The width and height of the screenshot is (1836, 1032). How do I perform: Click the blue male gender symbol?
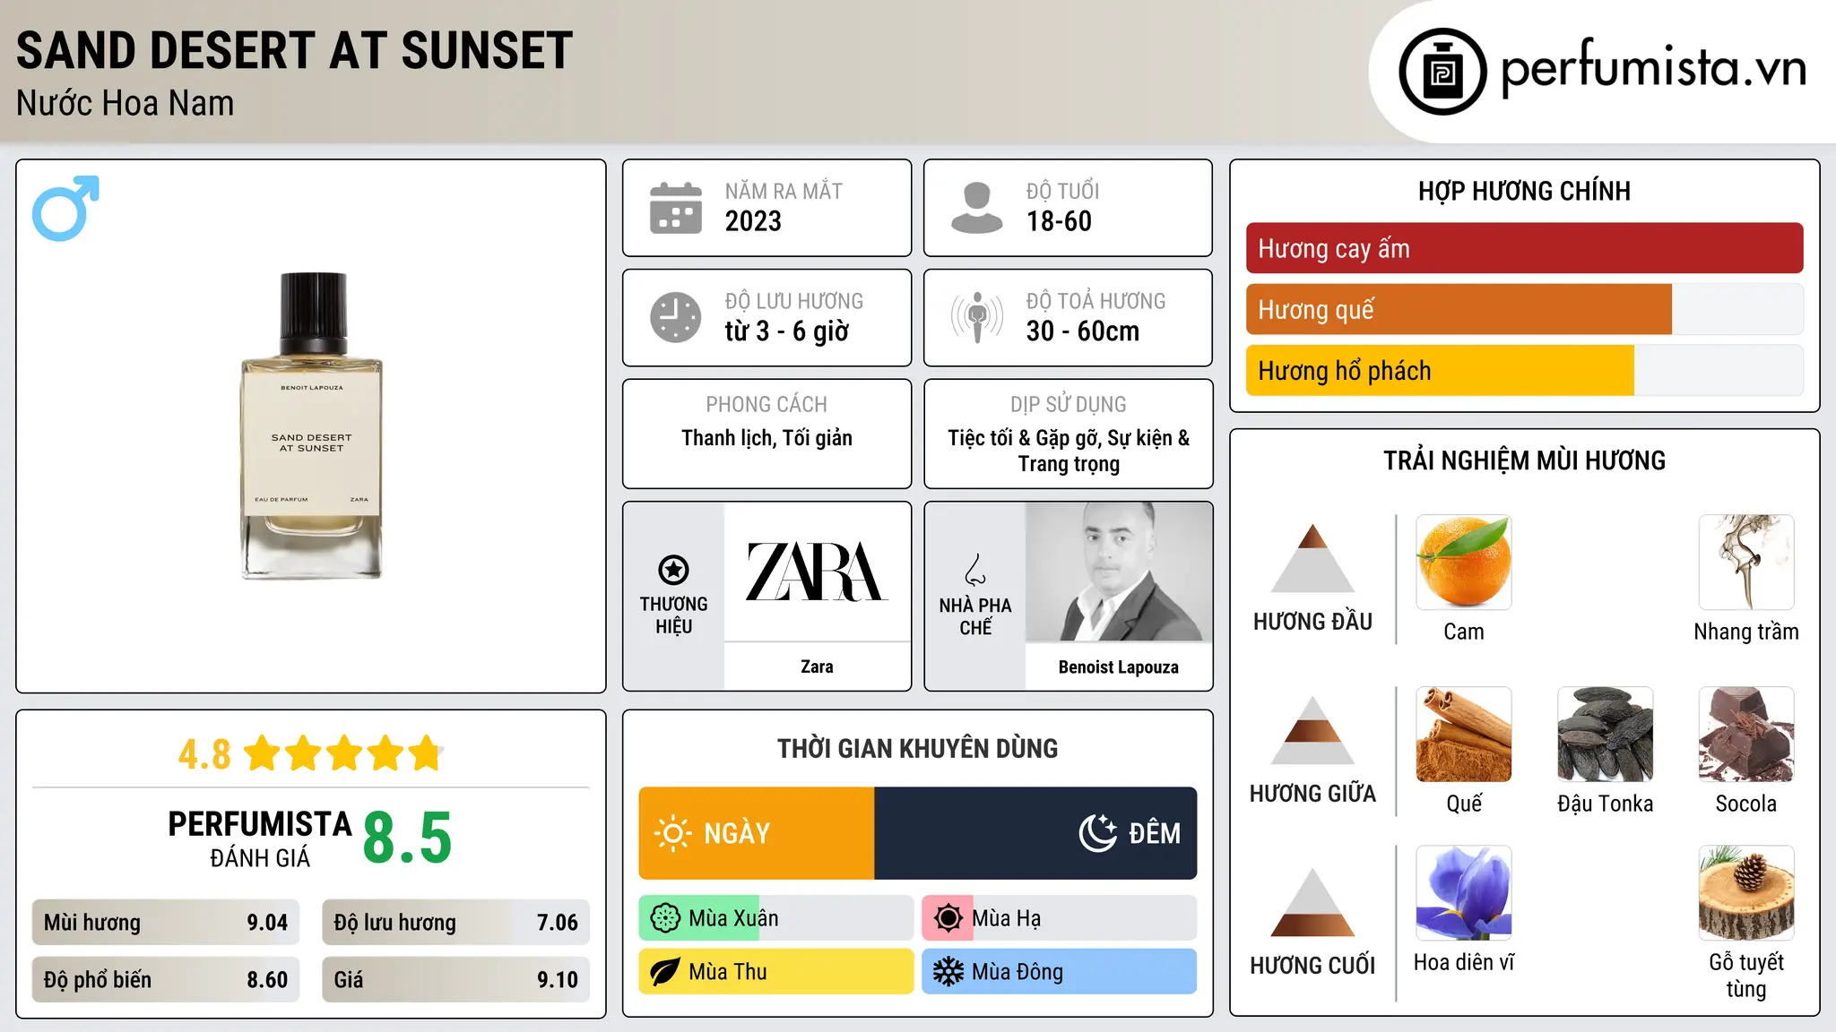(x=65, y=208)
